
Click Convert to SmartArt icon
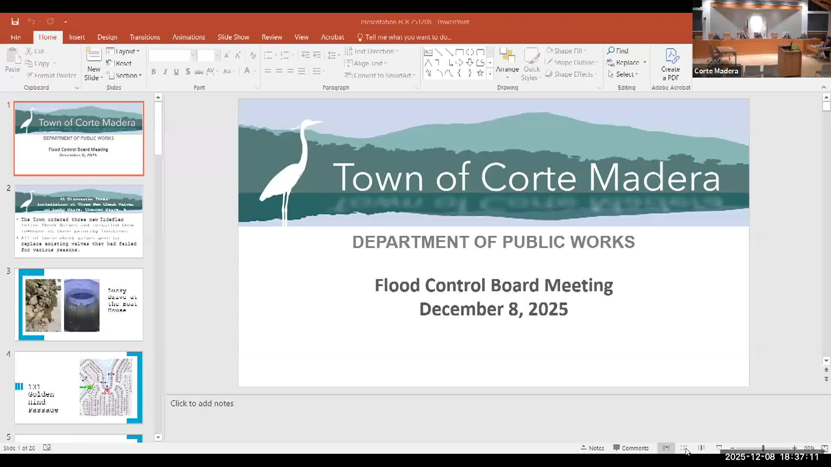point(380,75)
